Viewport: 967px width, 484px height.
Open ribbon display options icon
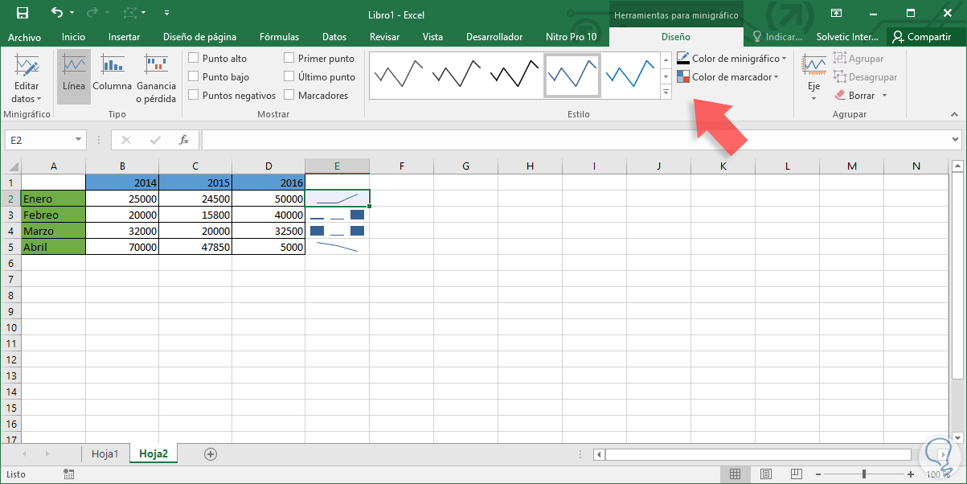point(837,13)
